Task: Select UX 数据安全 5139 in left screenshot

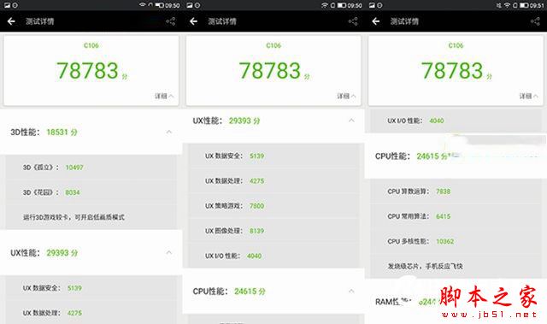Action: pos(91,288)
